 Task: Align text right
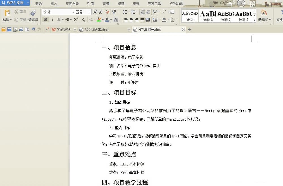137,20
